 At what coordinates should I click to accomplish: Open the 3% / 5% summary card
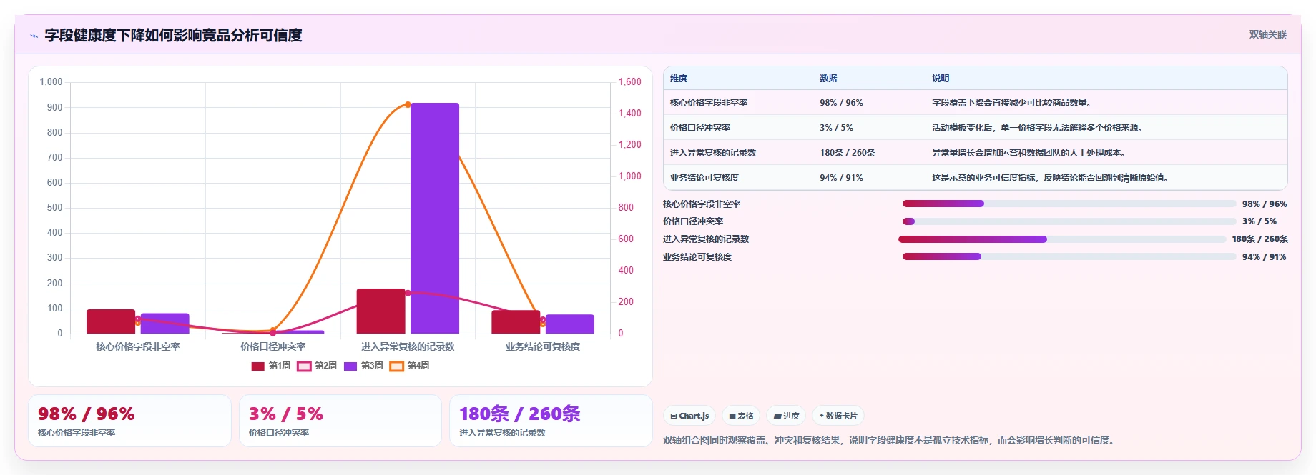click(x=340, y=421)
